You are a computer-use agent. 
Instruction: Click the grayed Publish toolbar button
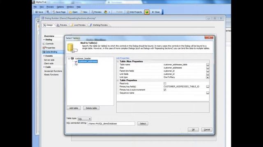118,12
